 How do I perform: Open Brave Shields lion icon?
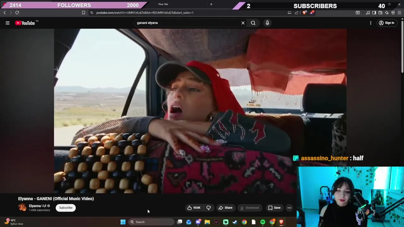pos(304,13)
